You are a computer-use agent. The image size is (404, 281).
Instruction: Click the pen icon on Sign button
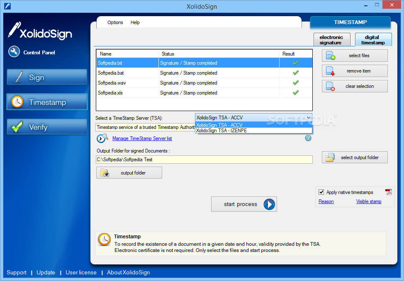pyautogui.click(x=19, y=77)
